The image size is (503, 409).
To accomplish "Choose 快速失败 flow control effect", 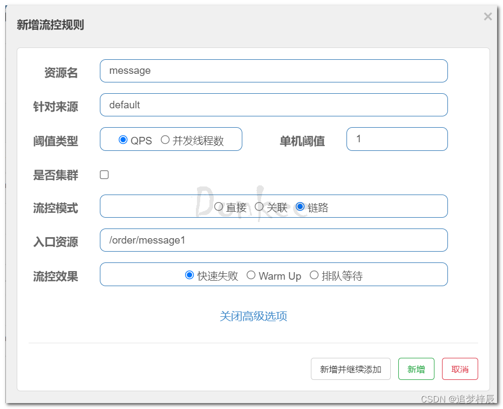I will [189, 275].
